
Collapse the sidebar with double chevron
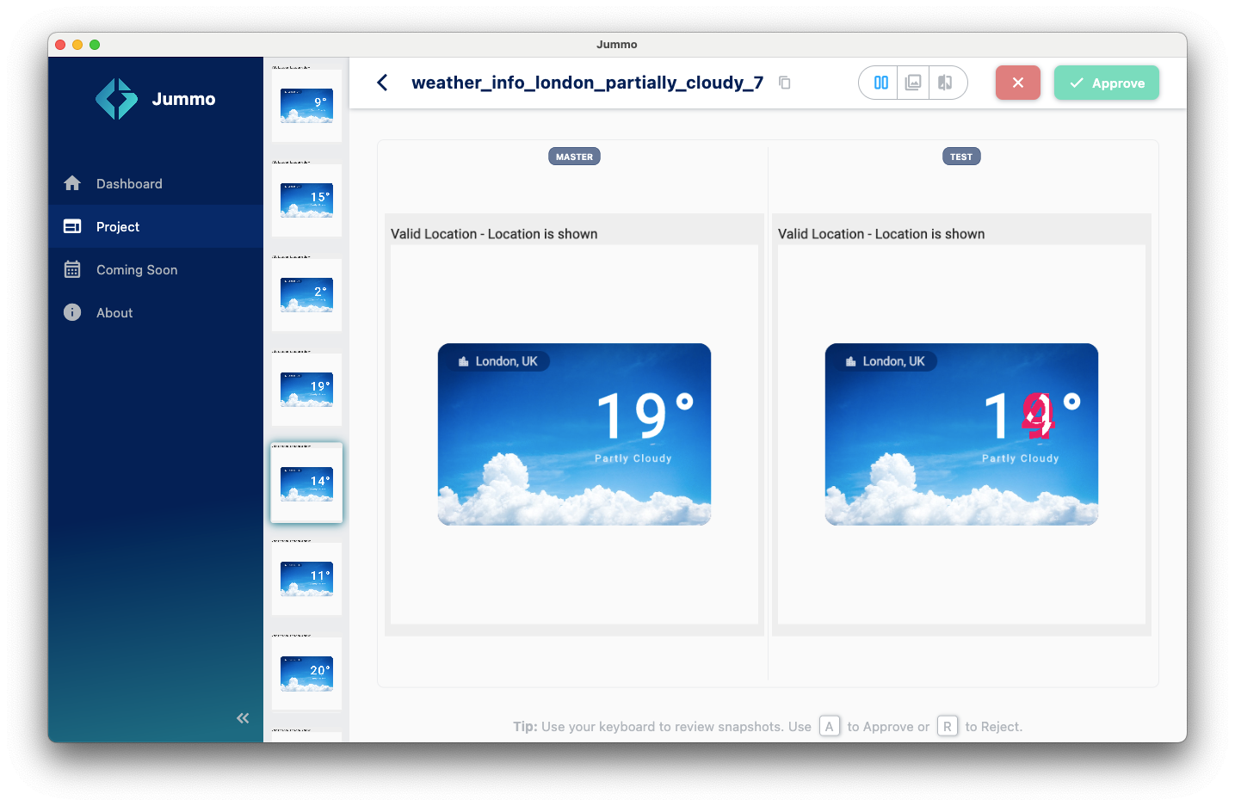click(243, 717)
